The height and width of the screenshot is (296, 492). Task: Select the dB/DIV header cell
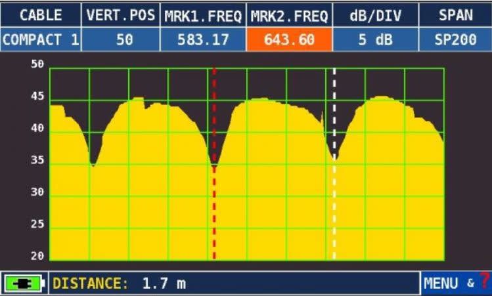pyautogui.click(x=375, y=15)
